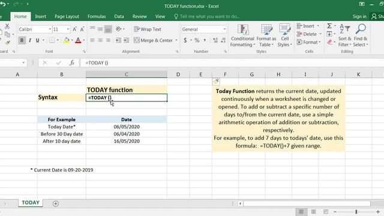Image resolution: width=384 pixels, height=216 pixels.
Task: Click Decrease Indent icon
Action: coord(118,40)
